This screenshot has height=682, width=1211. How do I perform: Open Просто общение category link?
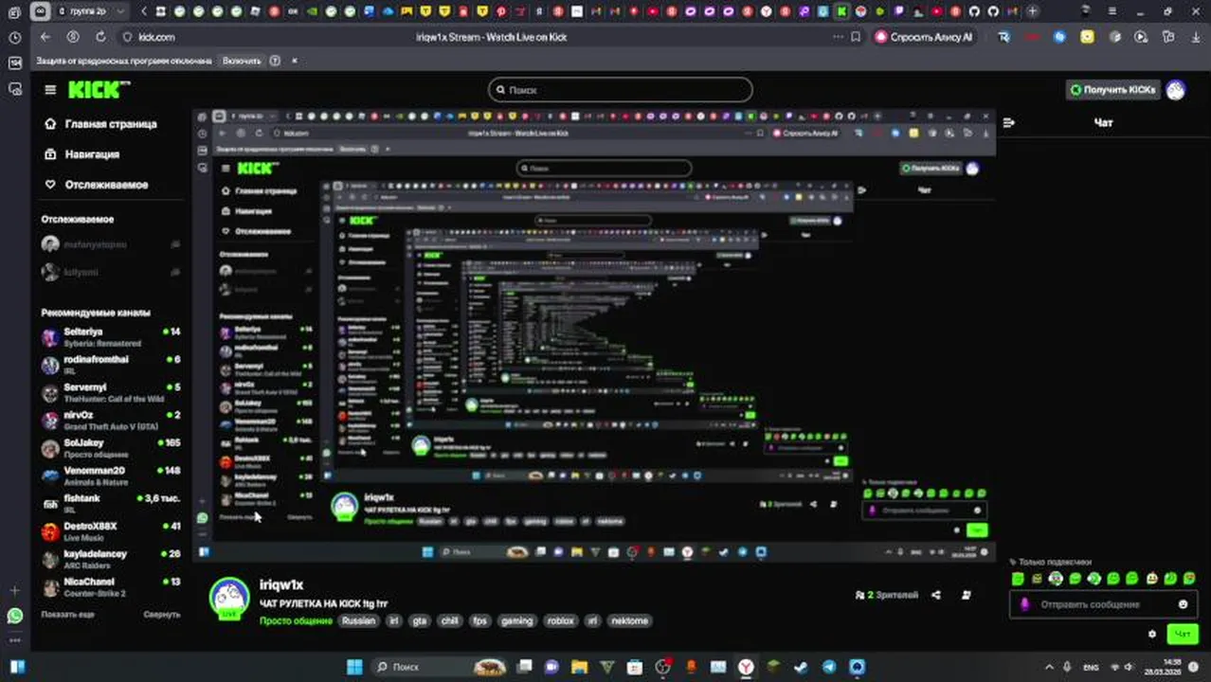tap(296, 620)
